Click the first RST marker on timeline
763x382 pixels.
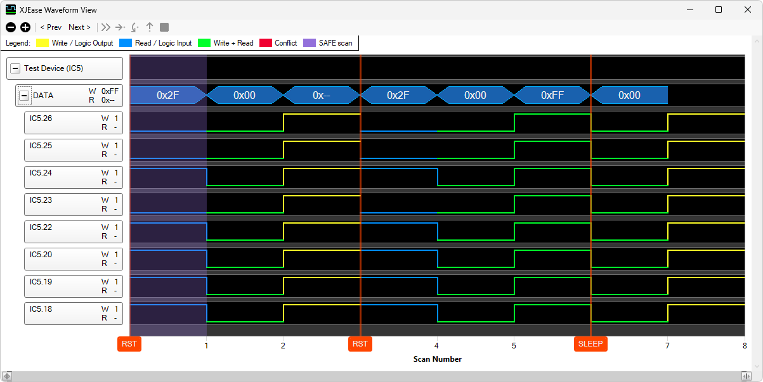coord(129,344)
